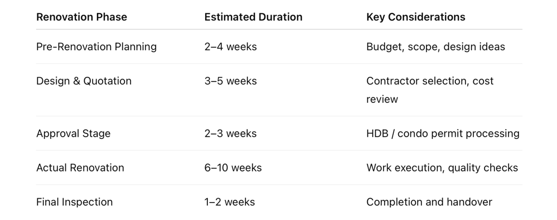Image resolution: width=557 pixels, height=220 pixels.
Task: Select the Pre-Renovation Planning cell
Action: [x=96, y=47]
